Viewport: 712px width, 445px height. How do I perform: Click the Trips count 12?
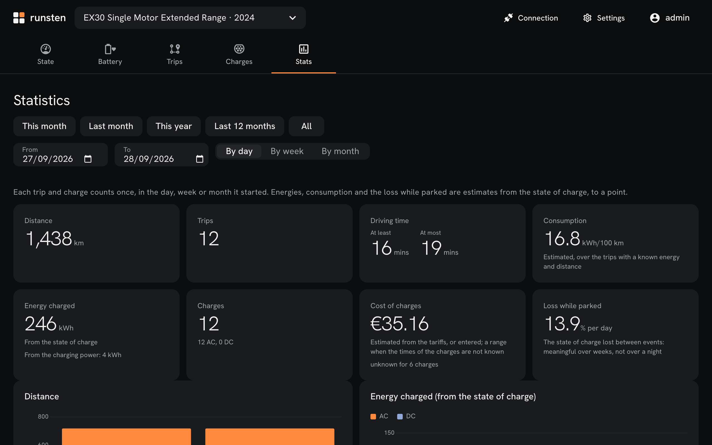point(209,239)
